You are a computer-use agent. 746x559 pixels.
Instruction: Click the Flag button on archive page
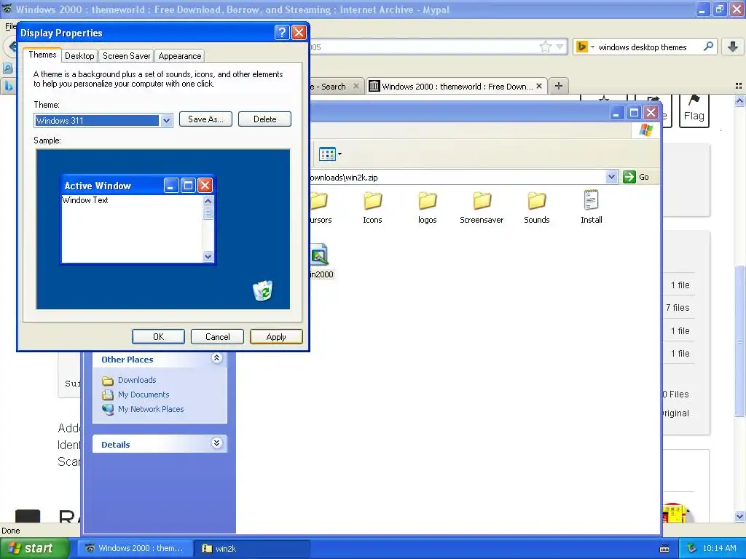[x=694, y=109]
